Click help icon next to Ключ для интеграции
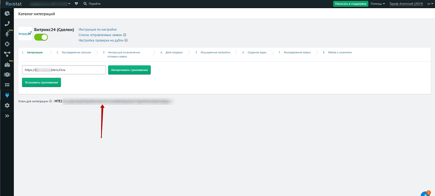The image size is (435, 196). pyautogui.click(x=51, y=102)
